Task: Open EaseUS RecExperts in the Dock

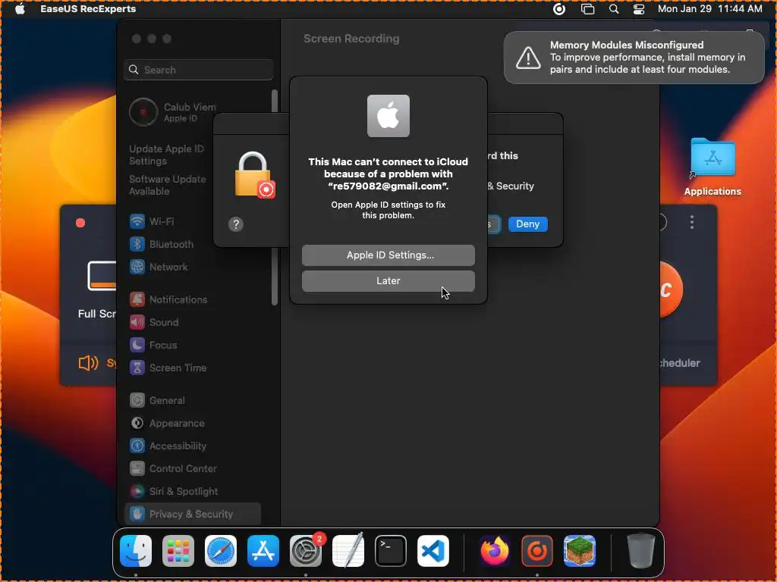Action: click(536, 551)
